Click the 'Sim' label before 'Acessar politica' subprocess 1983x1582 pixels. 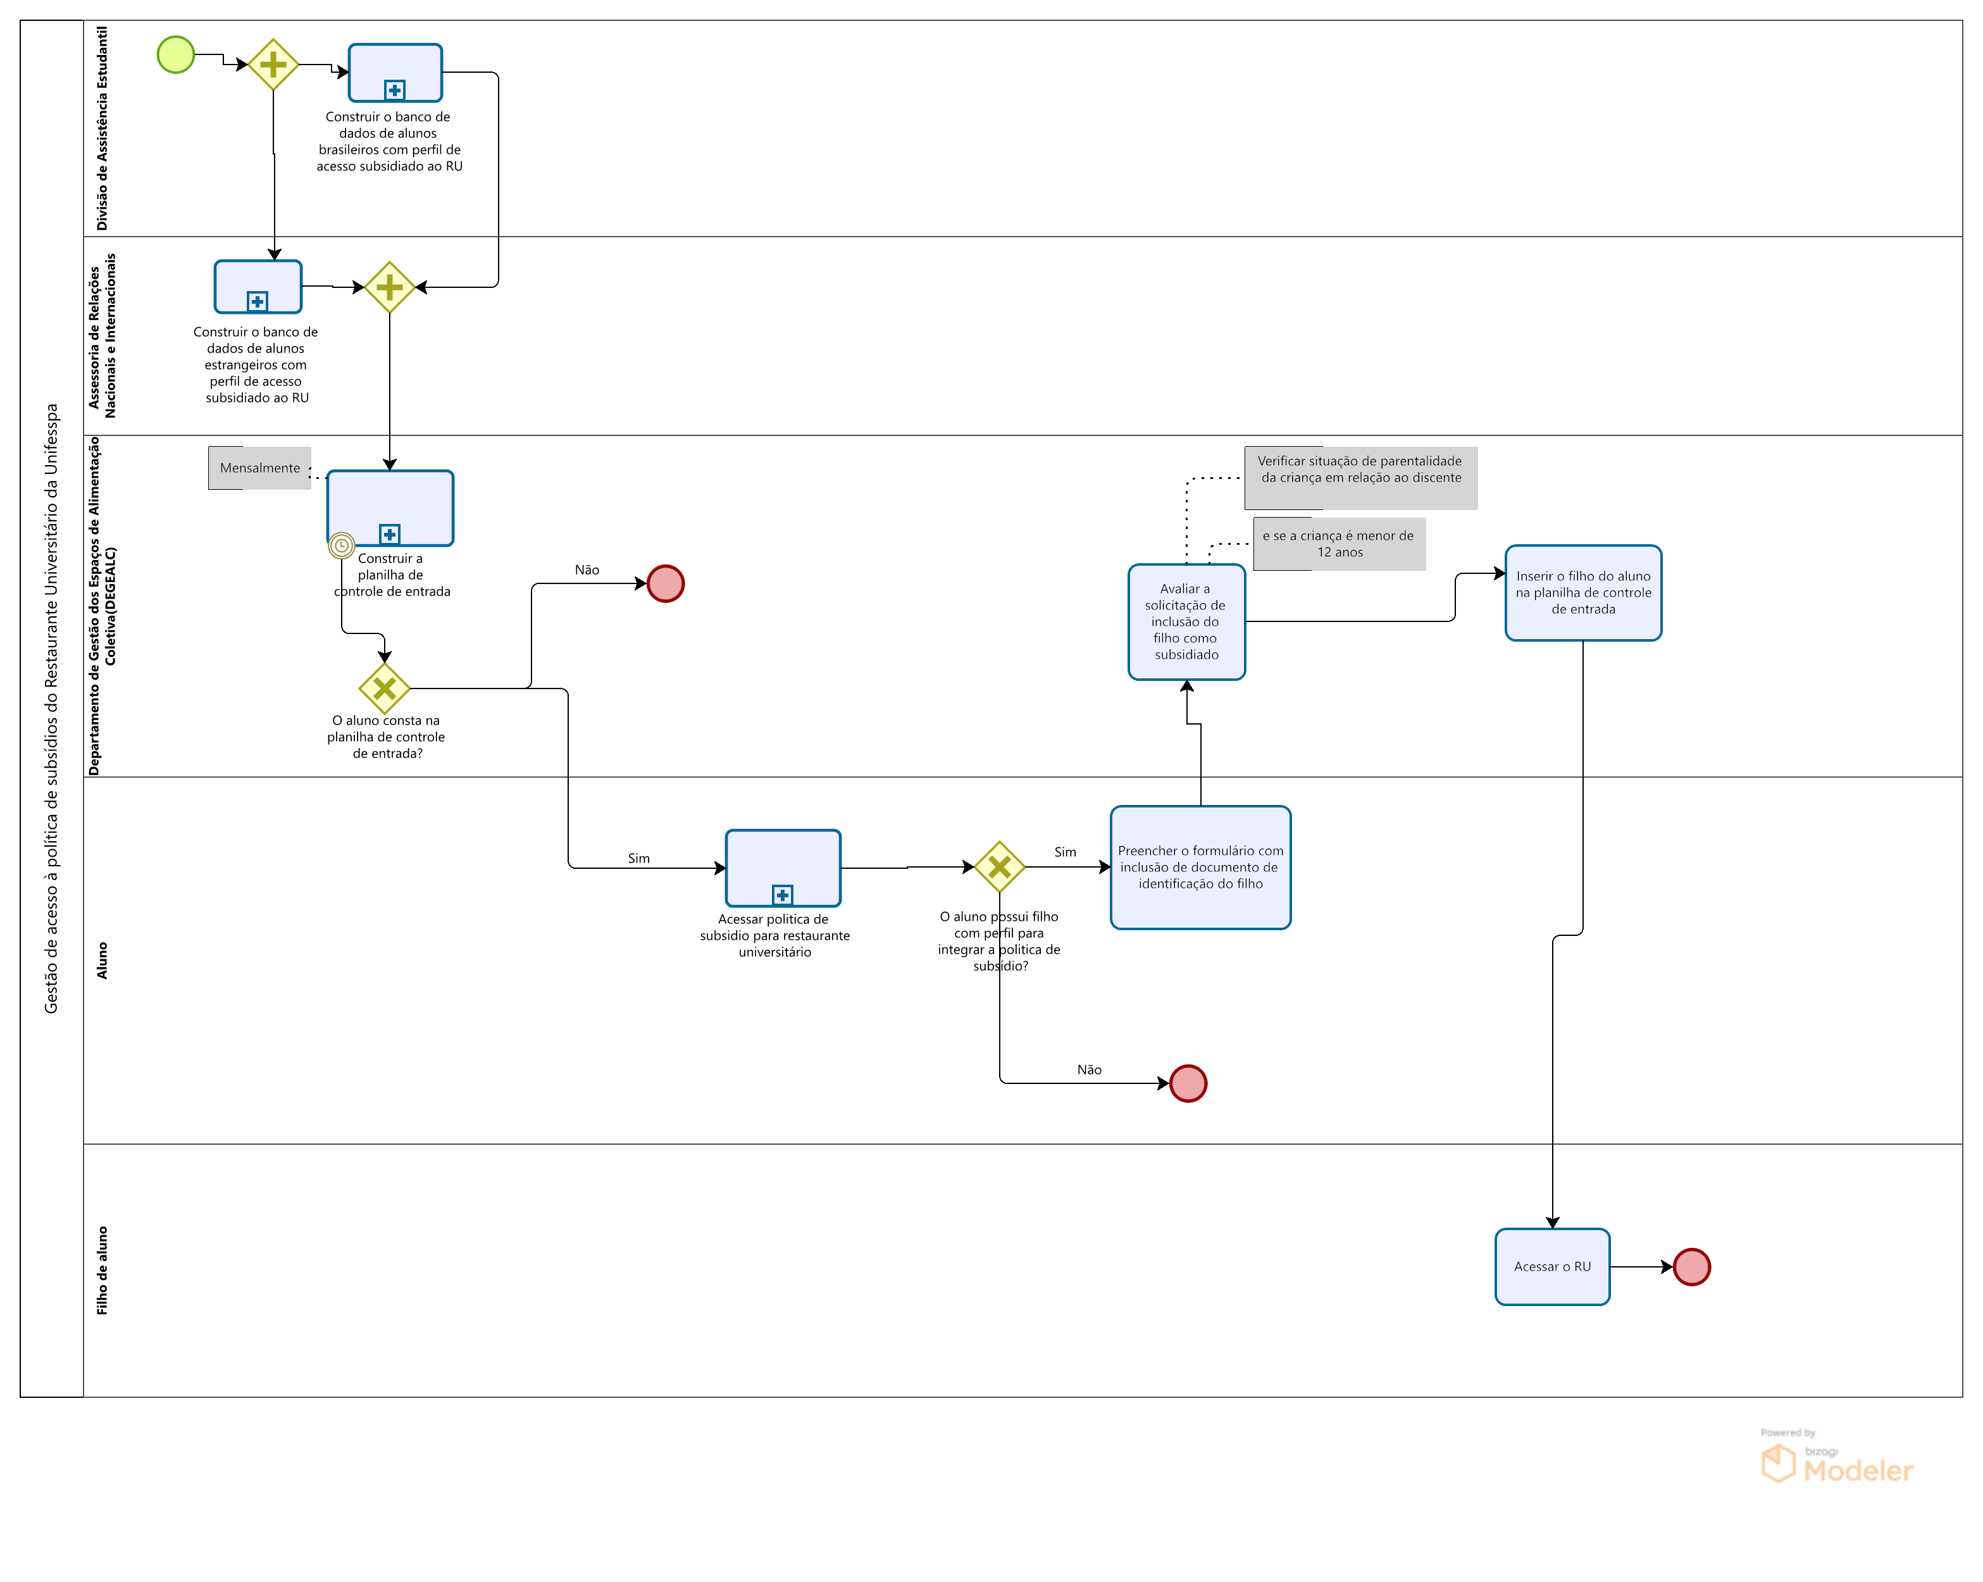[x=639, y=858]
